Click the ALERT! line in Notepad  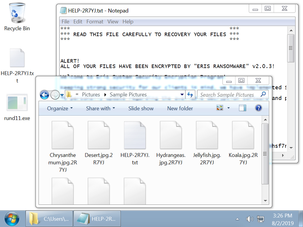tap(70, 61)
